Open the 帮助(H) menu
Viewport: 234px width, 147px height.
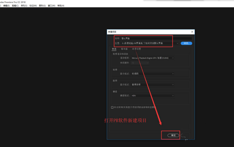(x=61, y=5)
